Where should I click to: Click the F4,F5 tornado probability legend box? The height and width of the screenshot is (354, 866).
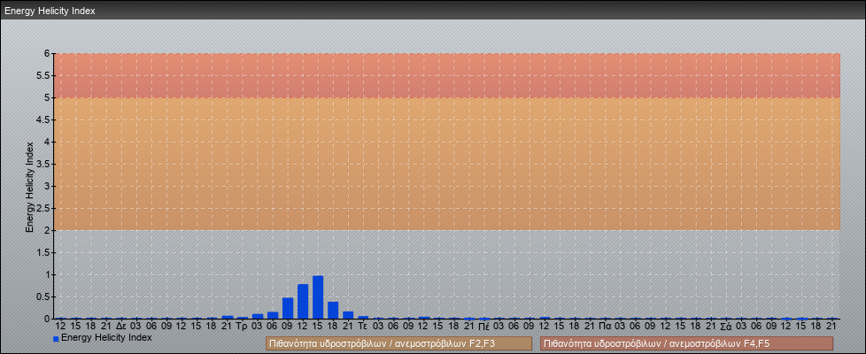coord(686,343)
